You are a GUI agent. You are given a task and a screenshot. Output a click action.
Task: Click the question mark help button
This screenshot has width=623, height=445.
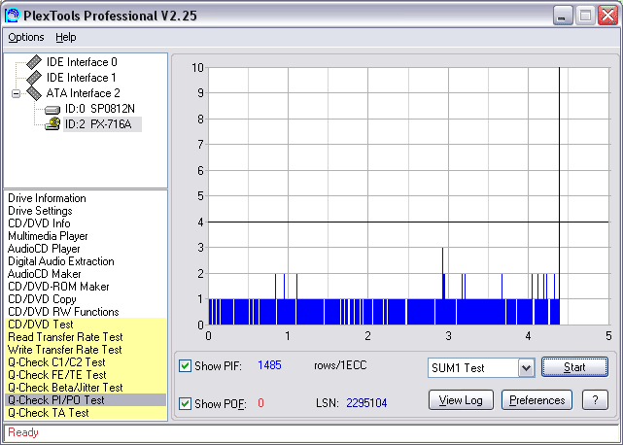[595, 400]
